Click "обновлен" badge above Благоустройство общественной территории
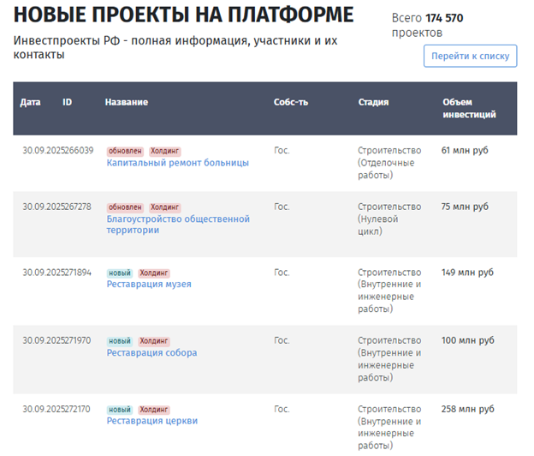The width and height of the screenshot is (534, 456). tap(125, 207)
